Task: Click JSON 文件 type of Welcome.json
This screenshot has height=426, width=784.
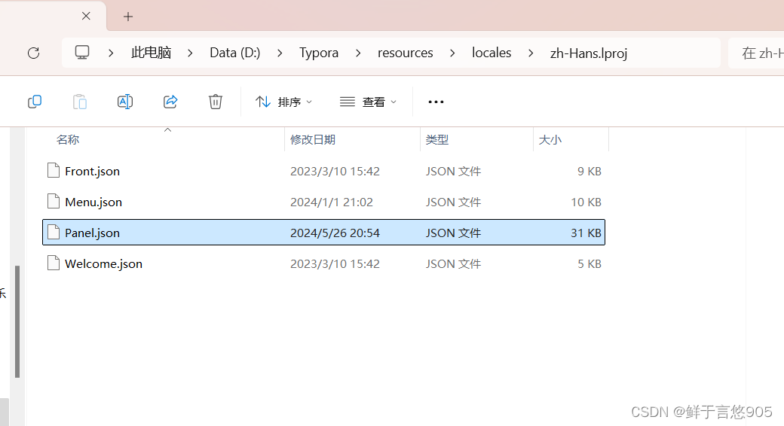Action: [x=453, y=263]
